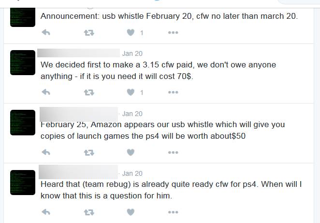Open more options on Amazon whistle tweet
Image resolution: width=320 pixels, height=223 pixels.
(x=173, y=152)
